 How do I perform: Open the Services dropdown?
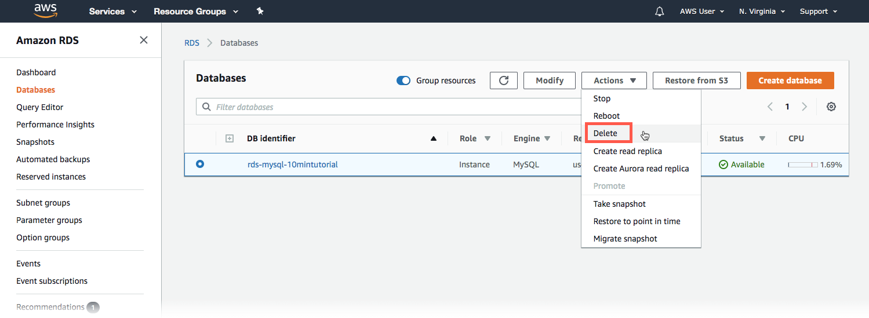pyautogui.click(x=113, y=12)
